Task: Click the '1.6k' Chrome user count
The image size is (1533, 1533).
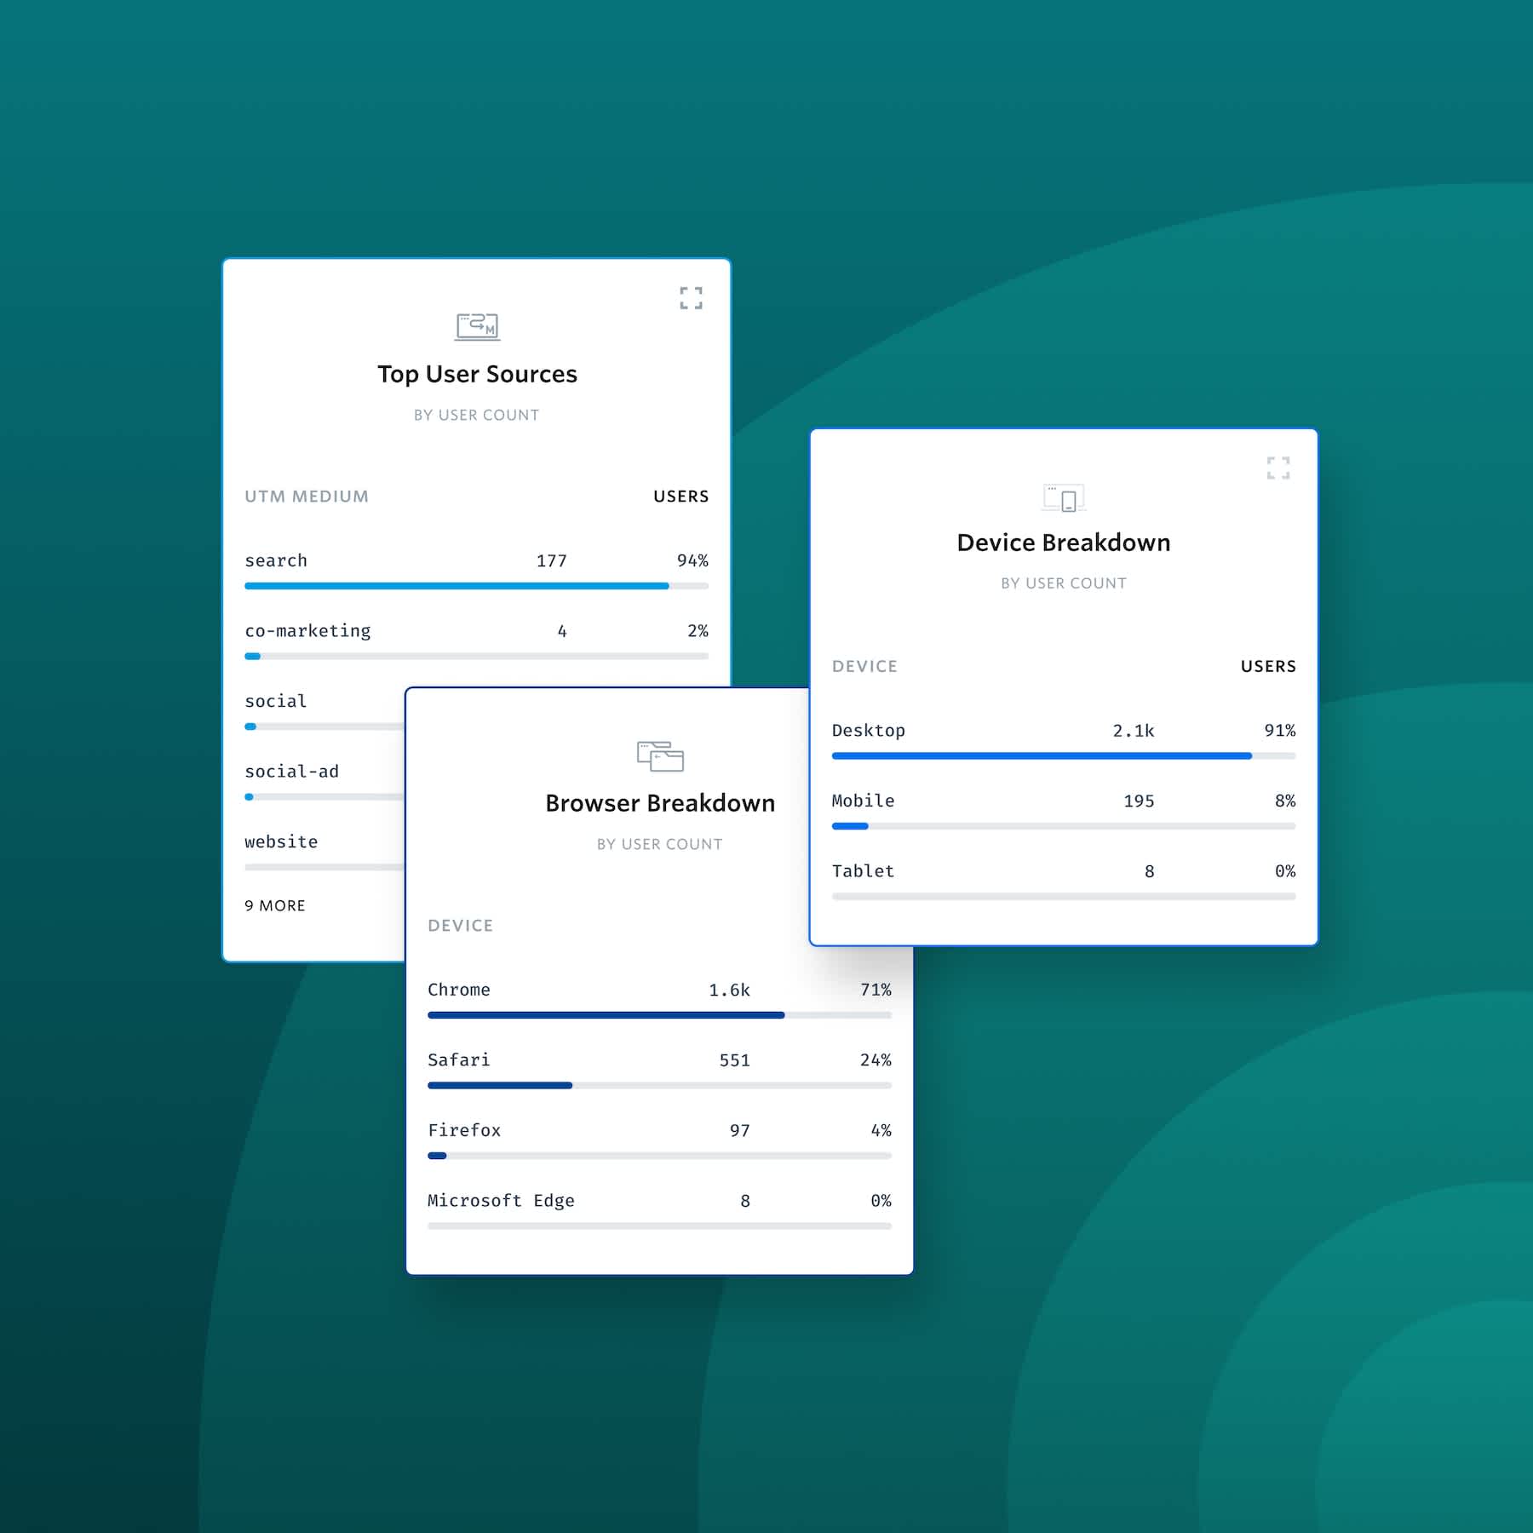Action: point(729,990)
